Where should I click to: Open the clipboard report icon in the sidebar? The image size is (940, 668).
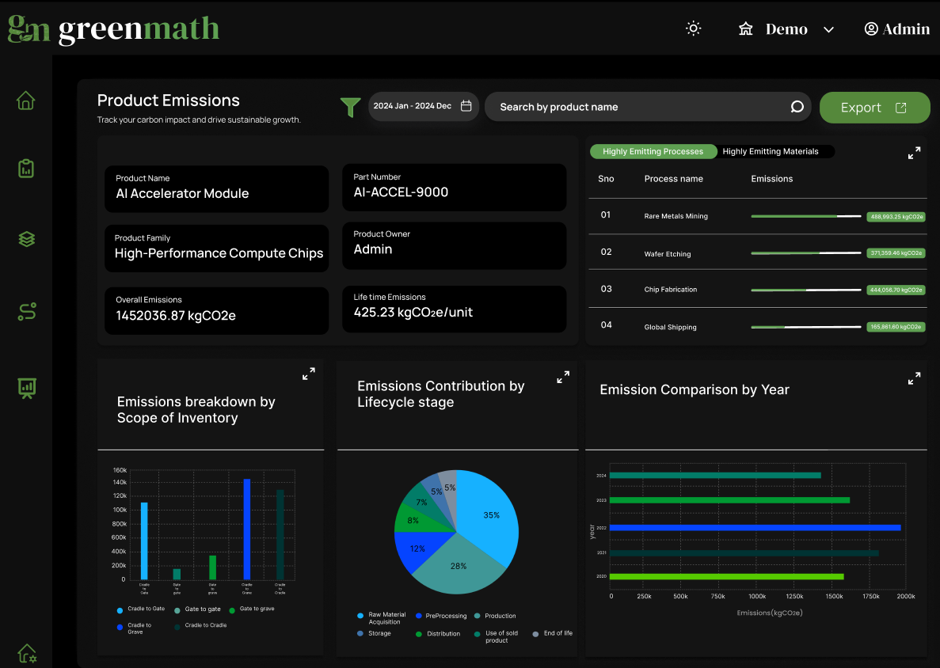[26, 169]
